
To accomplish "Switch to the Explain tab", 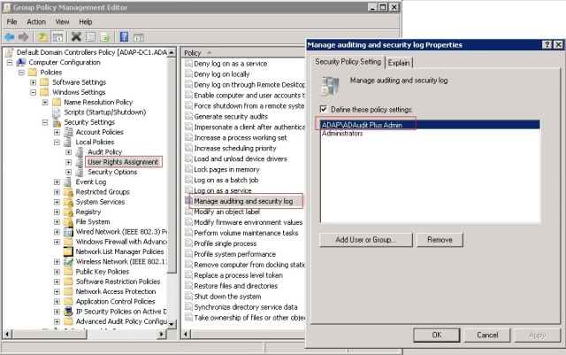I will pyautogui.click(x=399, y=62).
